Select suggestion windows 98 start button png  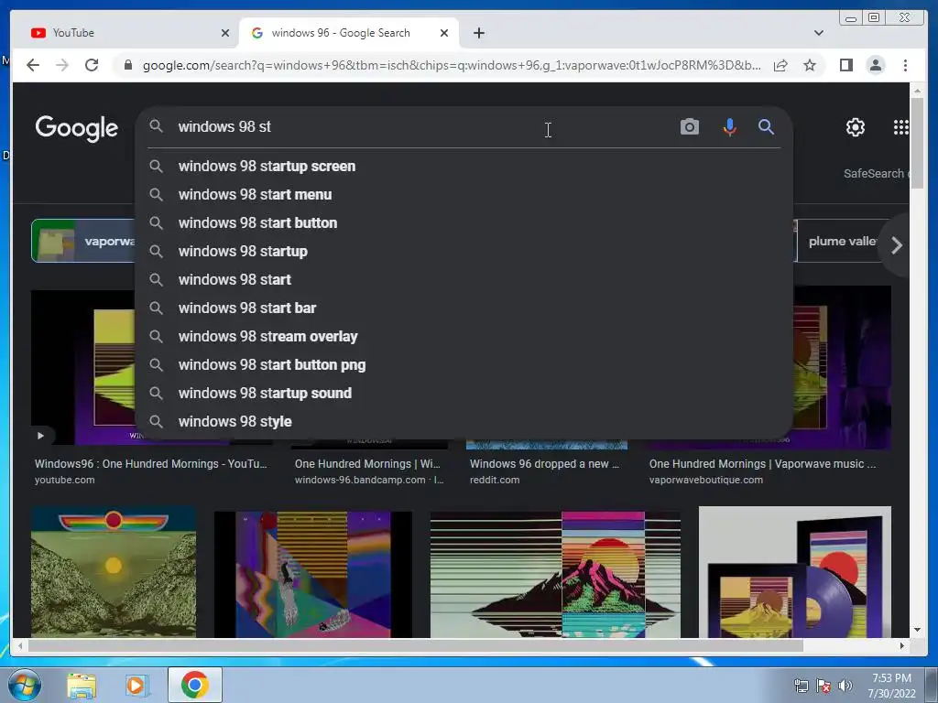[464, 364]
